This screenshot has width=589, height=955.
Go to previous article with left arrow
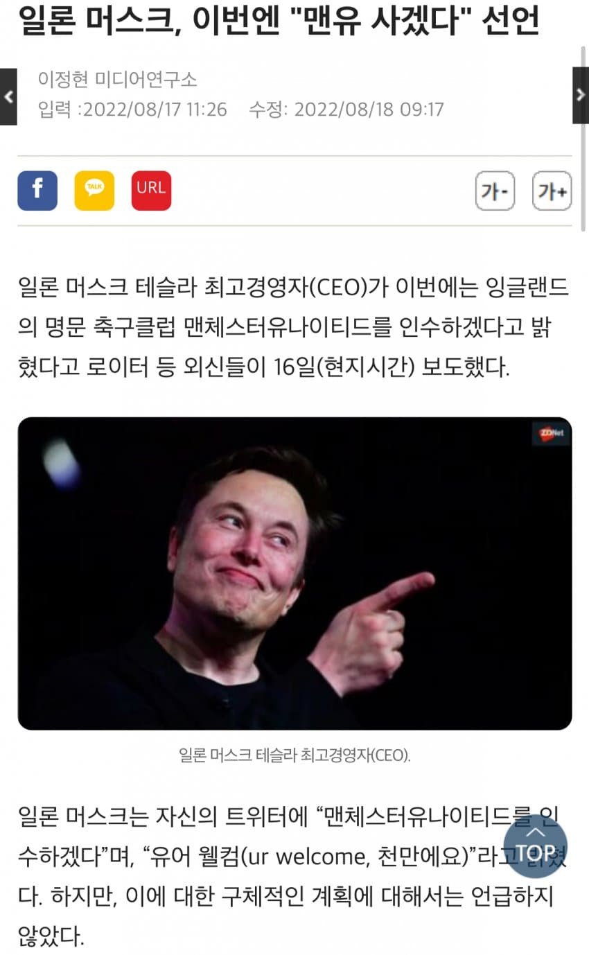click(8, 96)
